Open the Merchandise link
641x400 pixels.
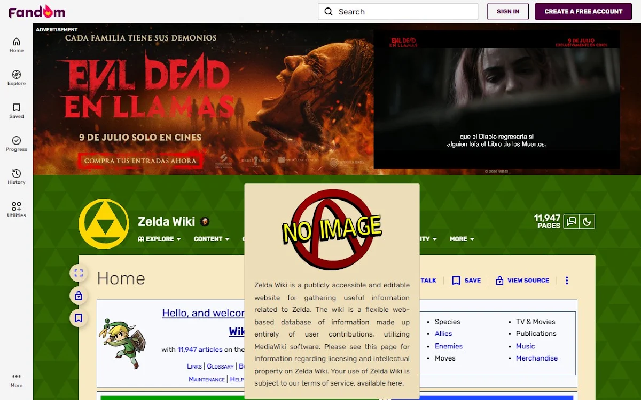point(537,358)
